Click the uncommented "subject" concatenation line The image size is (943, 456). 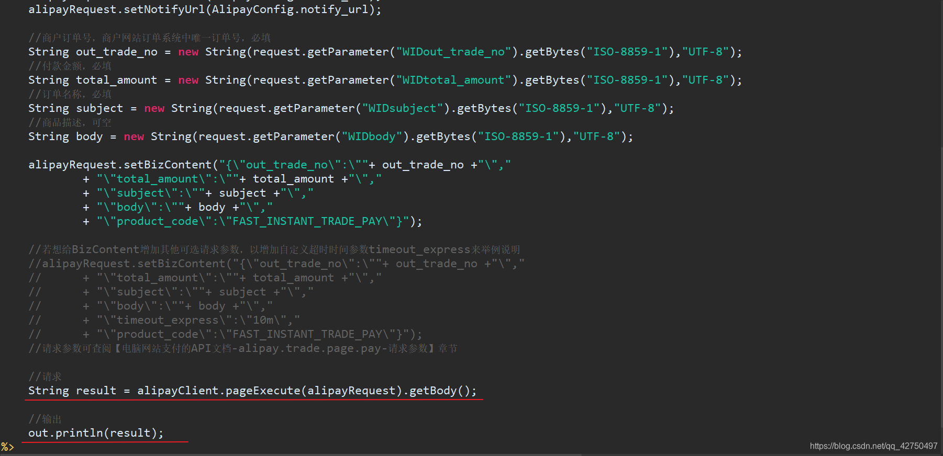coord(198,193)
